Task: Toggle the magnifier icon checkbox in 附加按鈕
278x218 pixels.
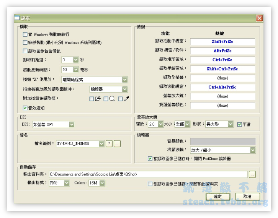Action: click(106, 99)
